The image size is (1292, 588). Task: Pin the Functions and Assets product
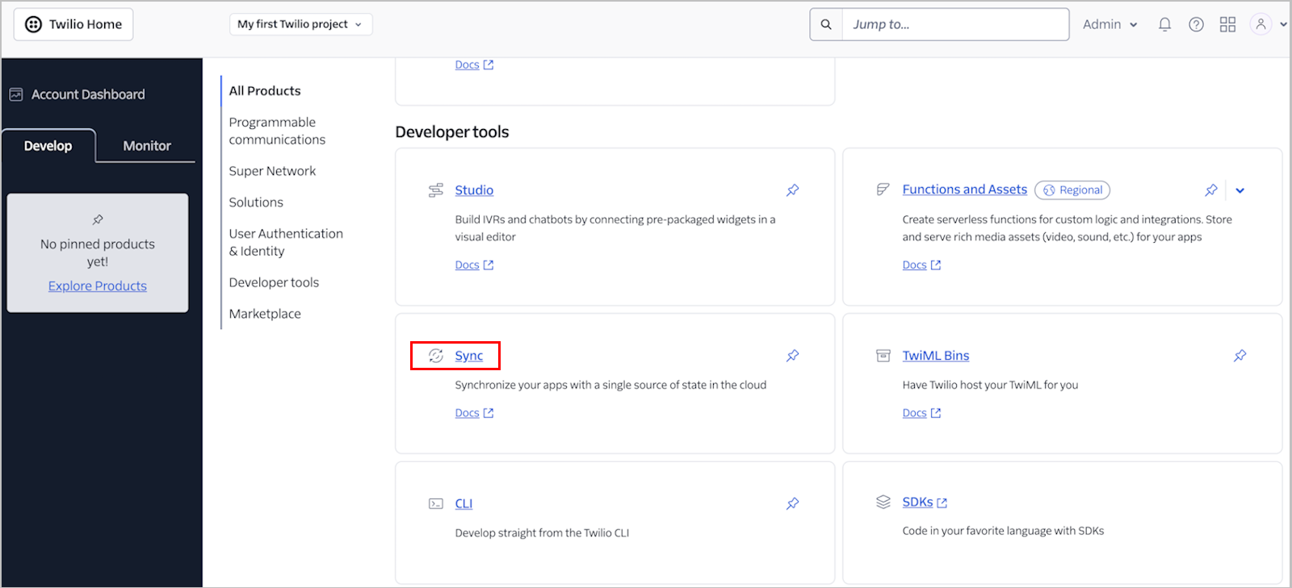click(x=1211, y=190)
